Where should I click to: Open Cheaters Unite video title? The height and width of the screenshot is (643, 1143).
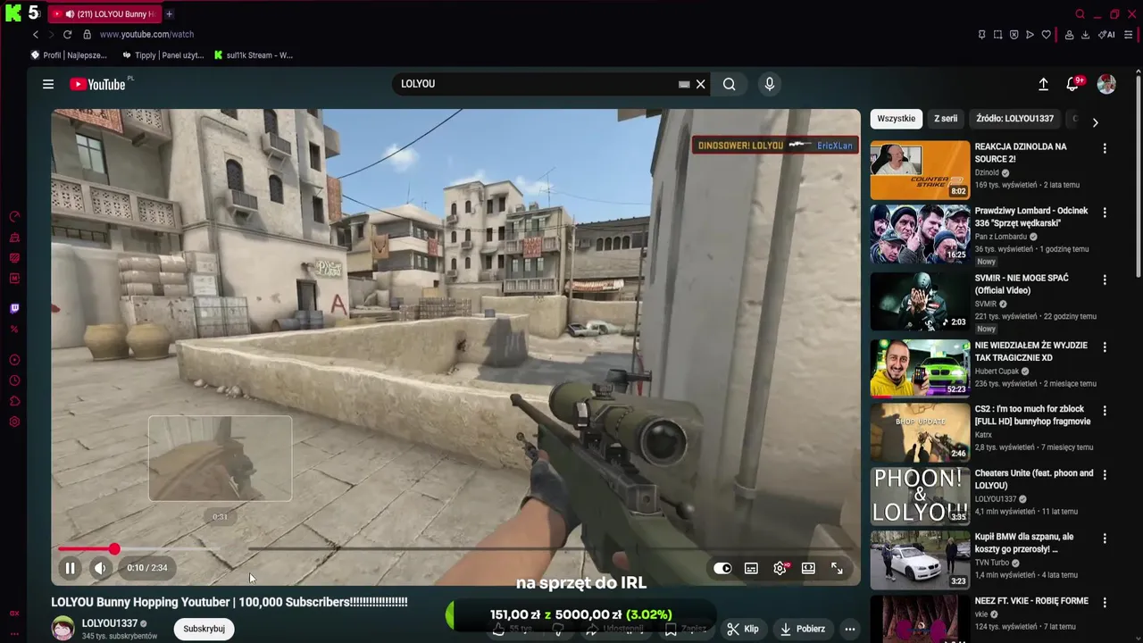1034,480
